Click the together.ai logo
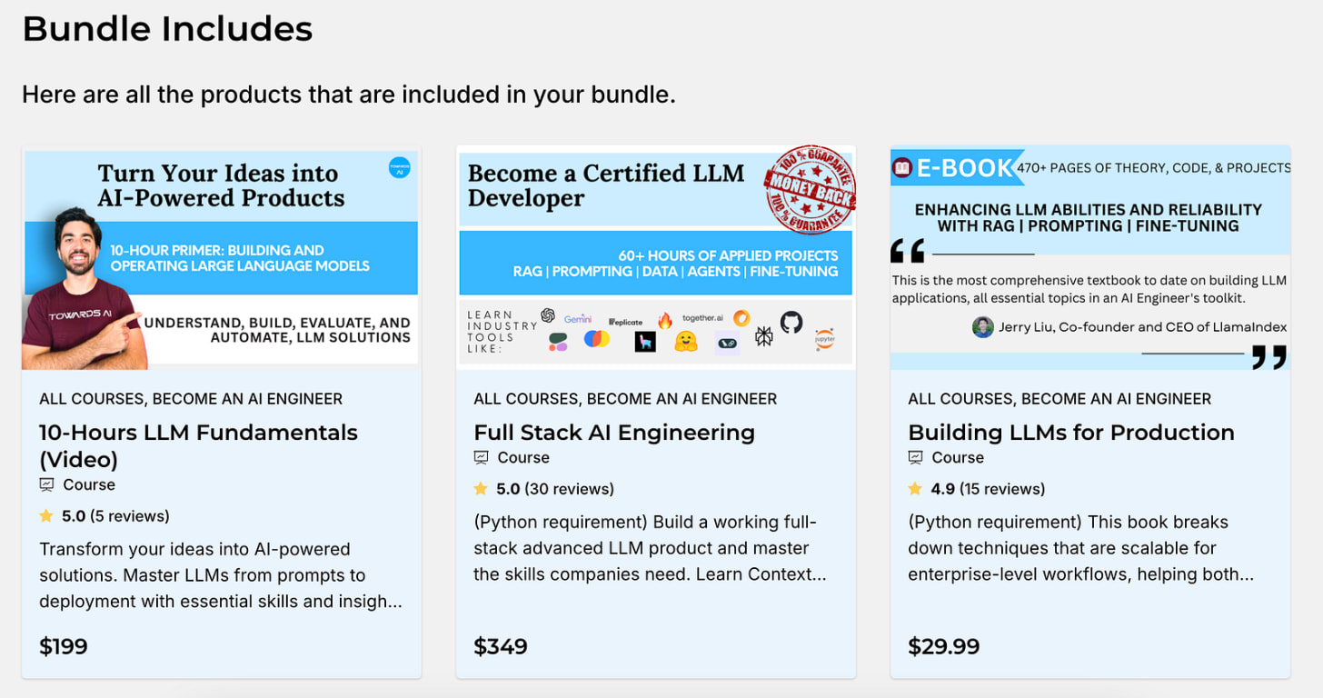The height and width of the screenshot is (698, 1323). pos(702,316)
